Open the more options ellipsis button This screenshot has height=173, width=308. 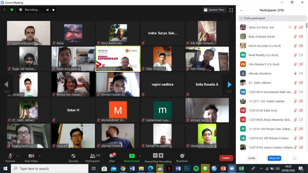pyautogui.click(x=294, y=158)
